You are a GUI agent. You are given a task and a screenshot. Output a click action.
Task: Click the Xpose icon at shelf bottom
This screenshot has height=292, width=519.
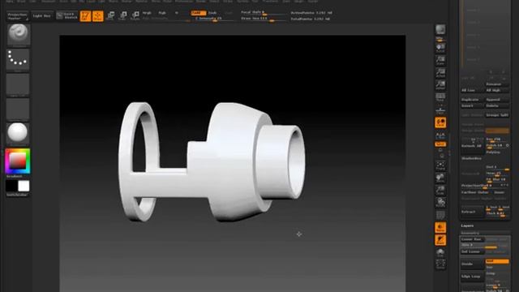(x=440, y=264)
